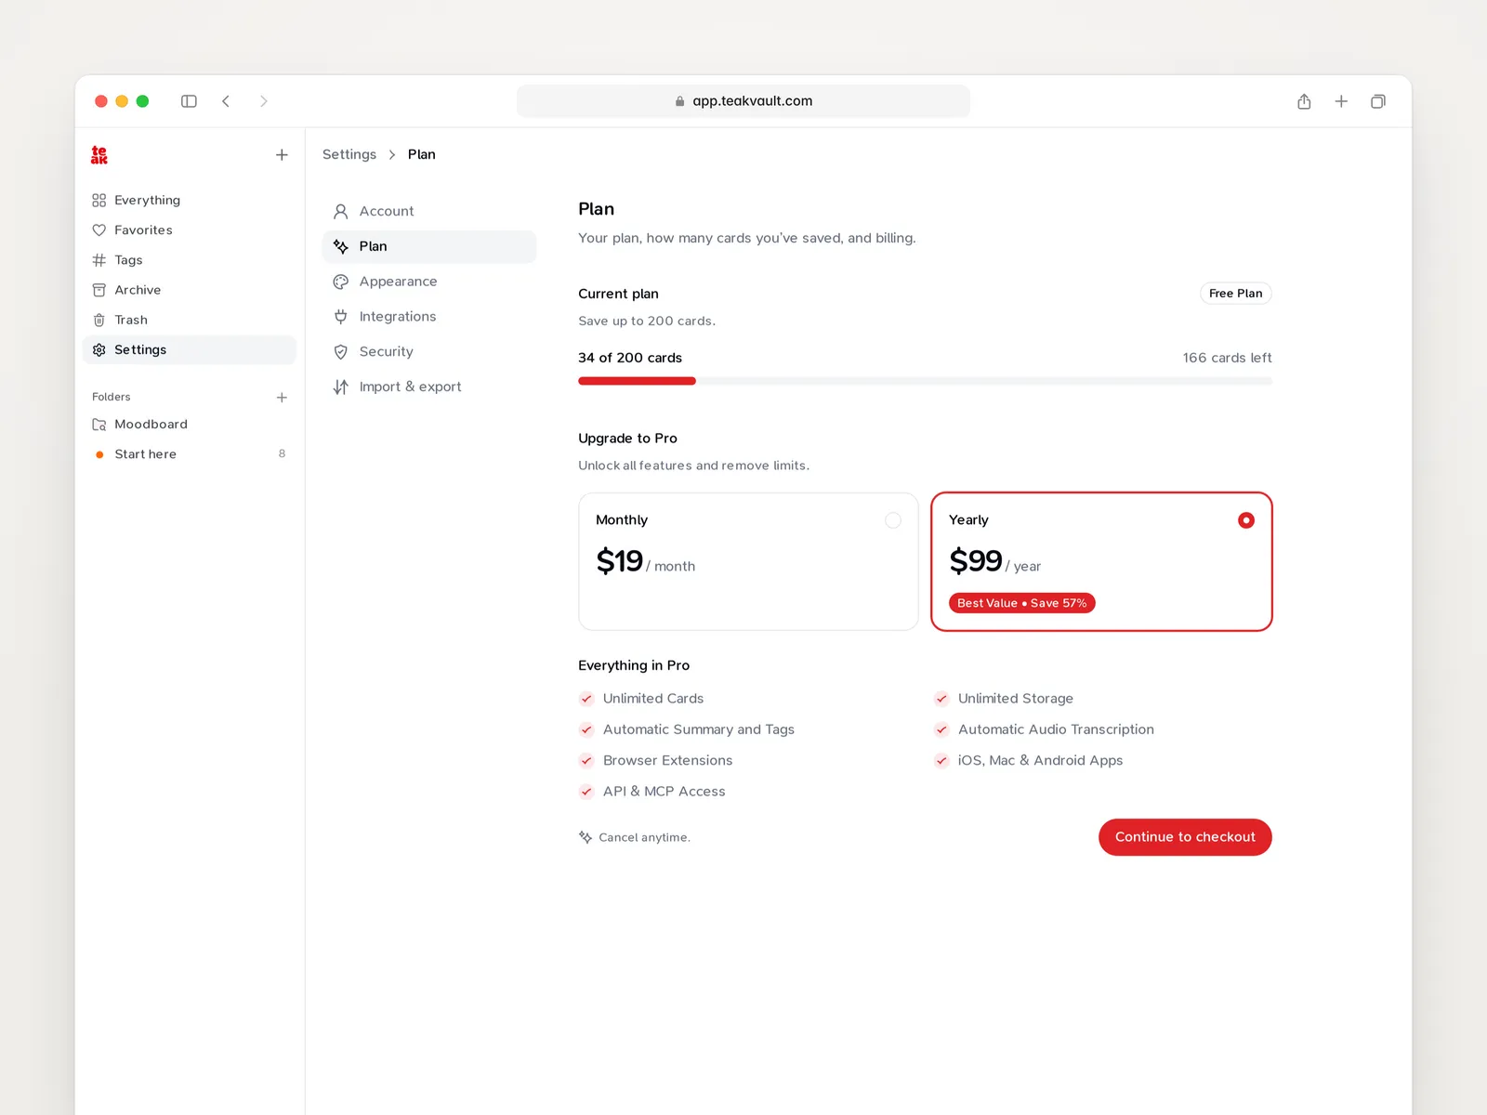Viewport: 1487px width, 1115px height.
Task: Open a new browser tab
Action: coord(1341,101)
